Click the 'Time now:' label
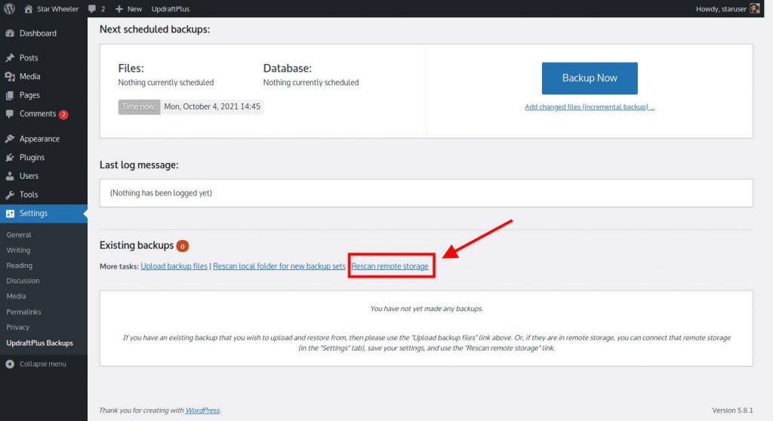This screenshot has height=421, width=773. point(139,107)
